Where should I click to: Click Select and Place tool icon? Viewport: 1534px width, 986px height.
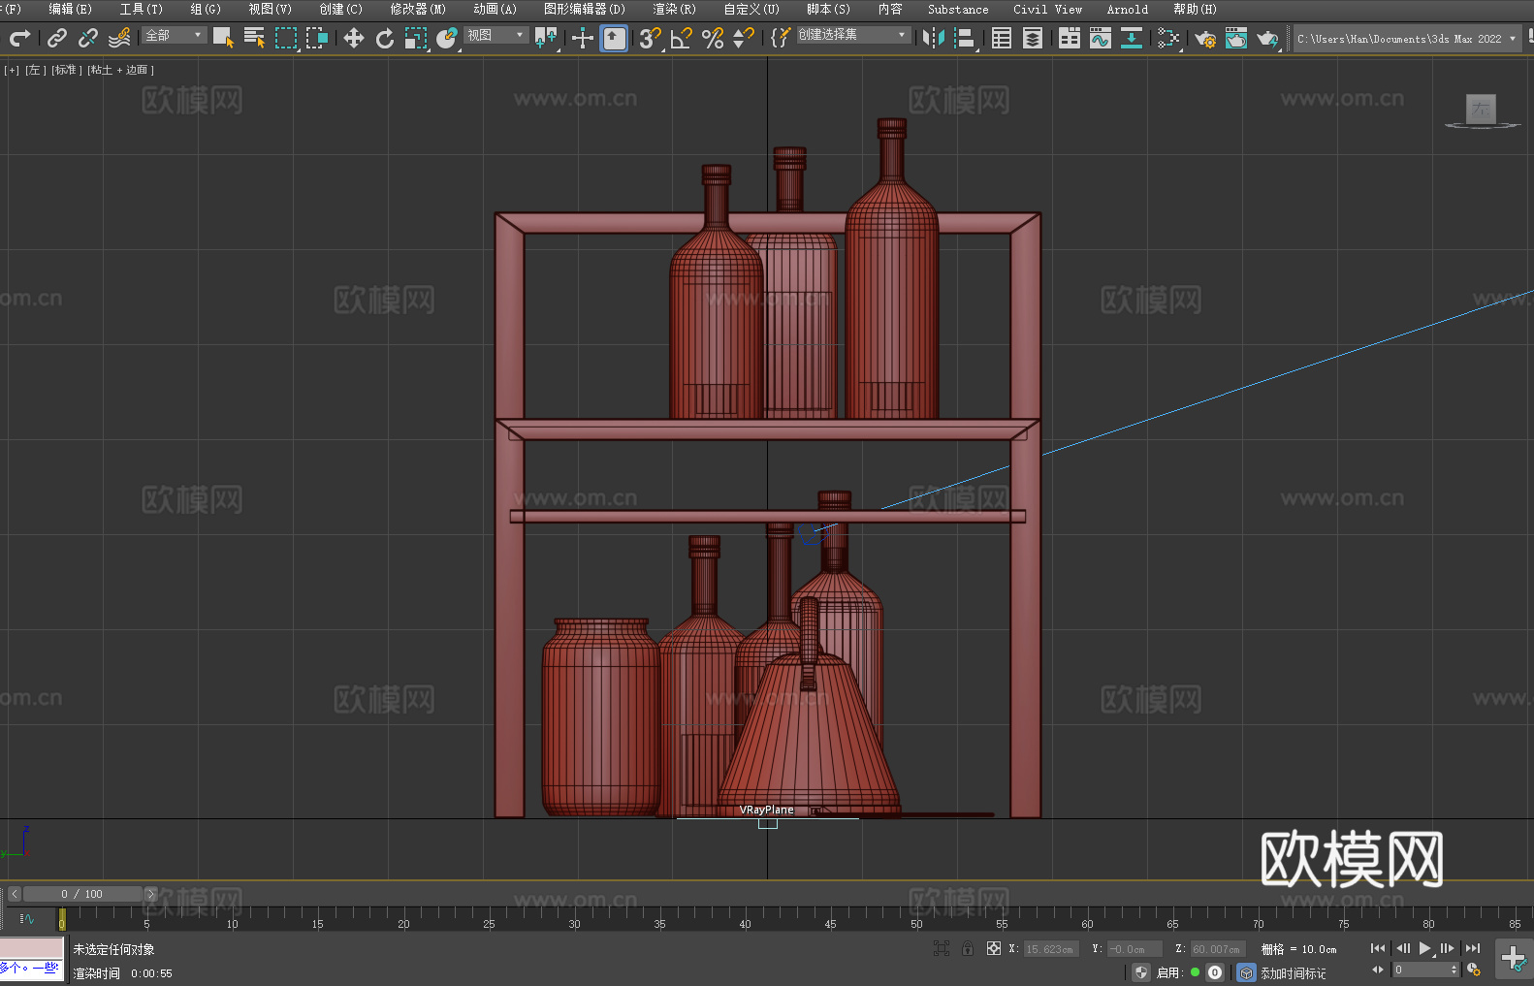coord(447,38)
